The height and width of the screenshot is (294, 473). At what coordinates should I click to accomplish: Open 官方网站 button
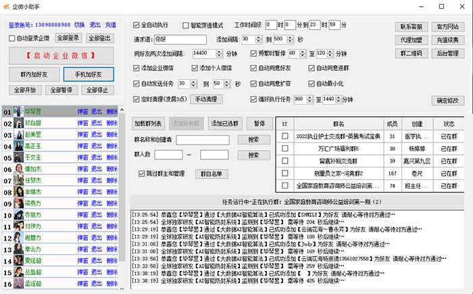(447, 26)
